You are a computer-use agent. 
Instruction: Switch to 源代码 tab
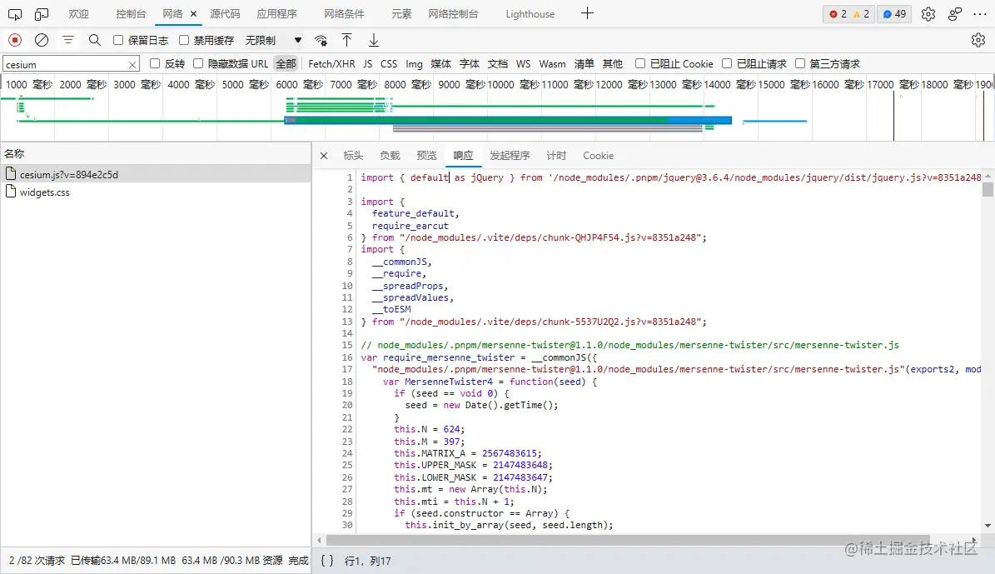click(x=226, y=14)
